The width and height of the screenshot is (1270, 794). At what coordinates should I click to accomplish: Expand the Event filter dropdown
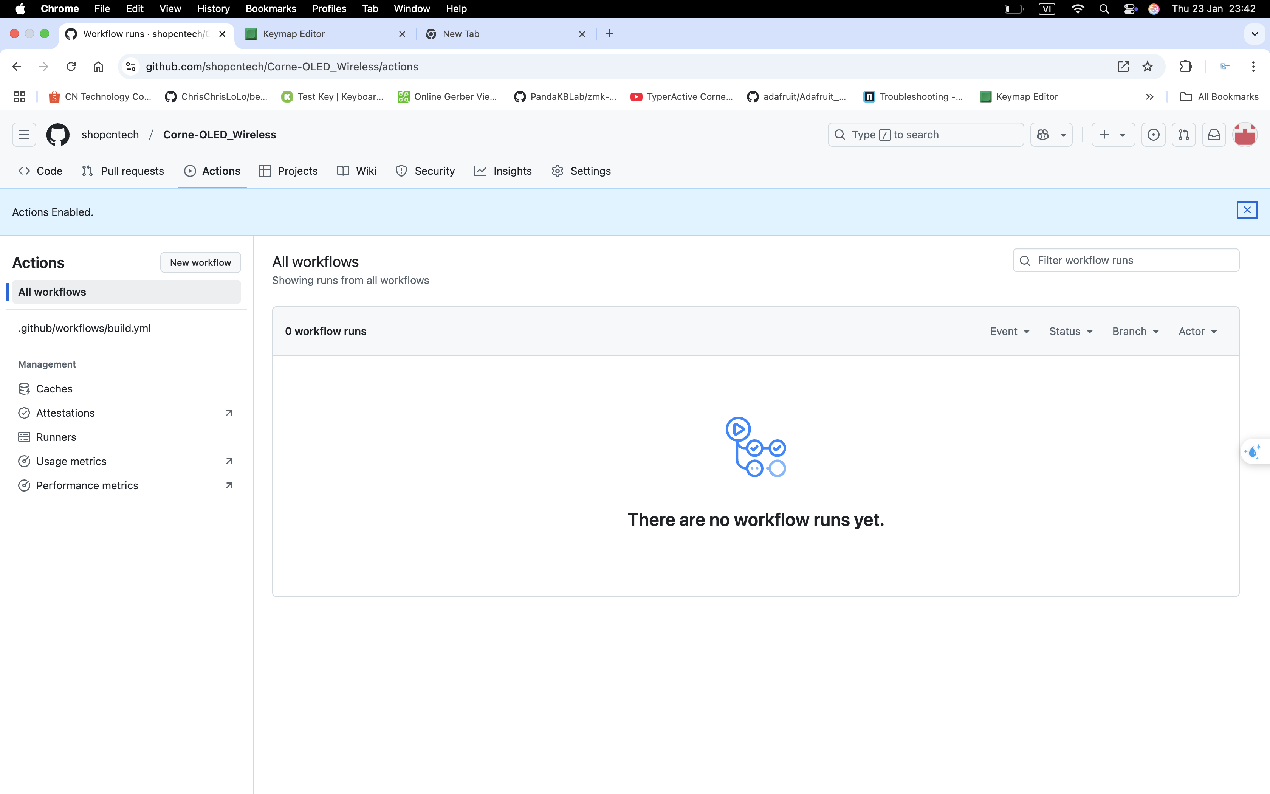click(x=1010, y=331)
